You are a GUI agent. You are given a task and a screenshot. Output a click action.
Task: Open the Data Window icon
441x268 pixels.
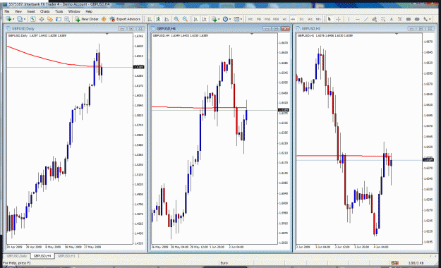(42, 19)
